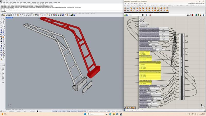The height and width of the screenshot is (116, 206).
Task: Click the Open file folder icon in Rhino
Action: click(4, 15)
